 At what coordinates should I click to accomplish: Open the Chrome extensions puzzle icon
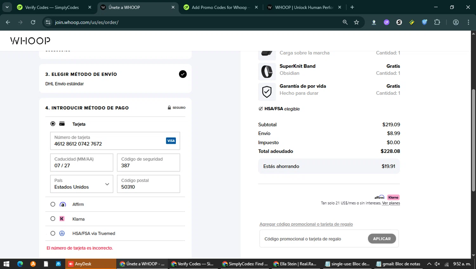(437, 22)
